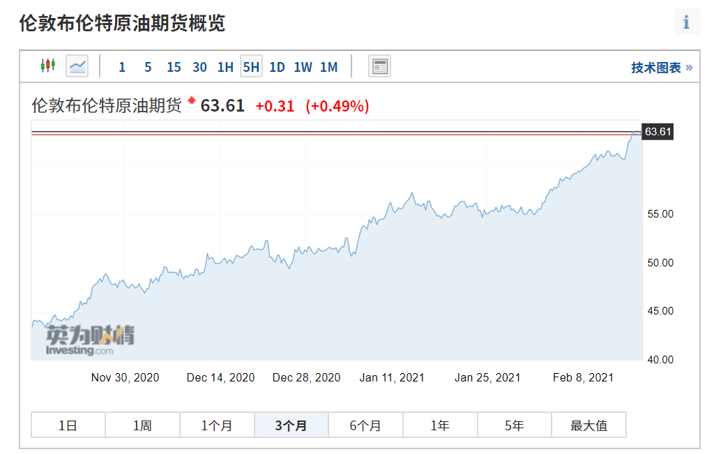This screenshot has width=707, height=454.
Task: Click the 63.61 current price marker
Action: [x=657, y=132]
